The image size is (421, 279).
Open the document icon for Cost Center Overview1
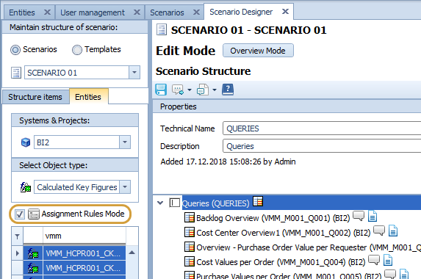point(393,231)
